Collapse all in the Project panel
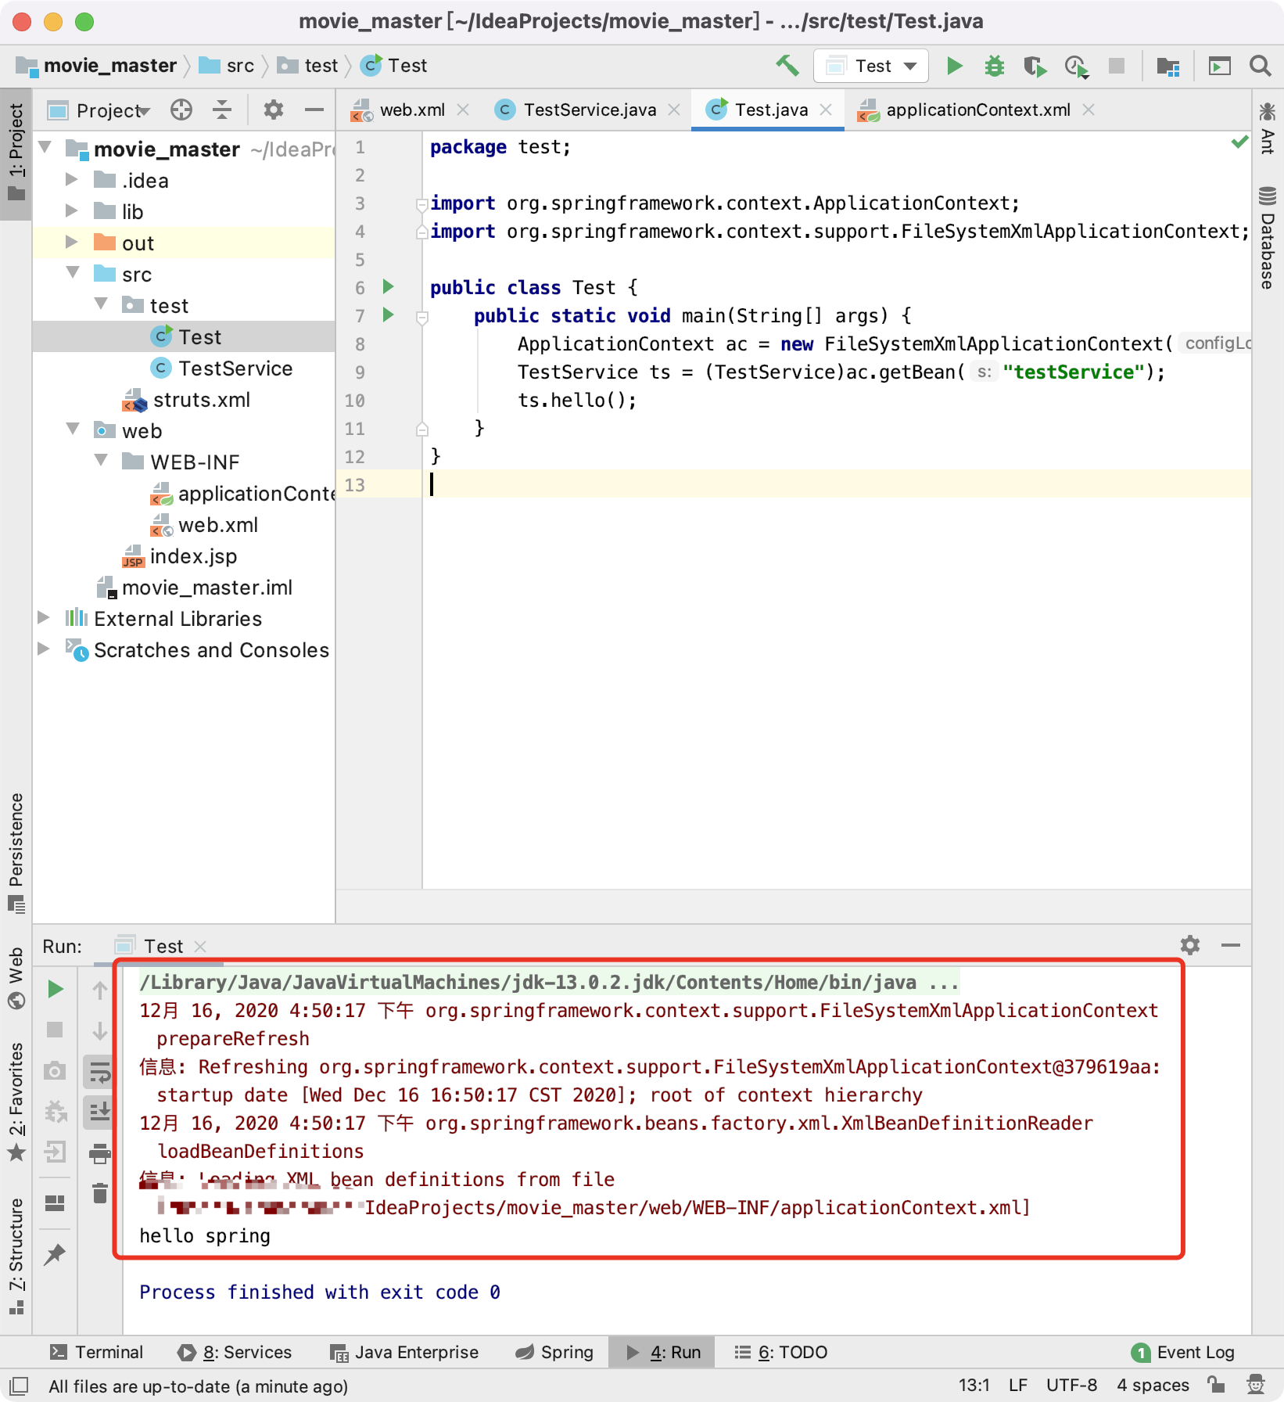 click(x=222, y=110)
